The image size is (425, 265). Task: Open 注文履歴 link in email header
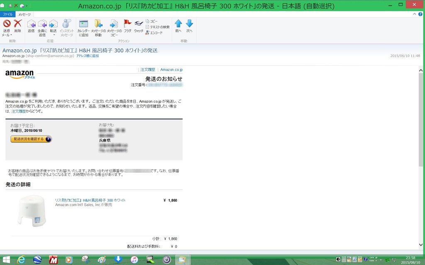(148, 70)
